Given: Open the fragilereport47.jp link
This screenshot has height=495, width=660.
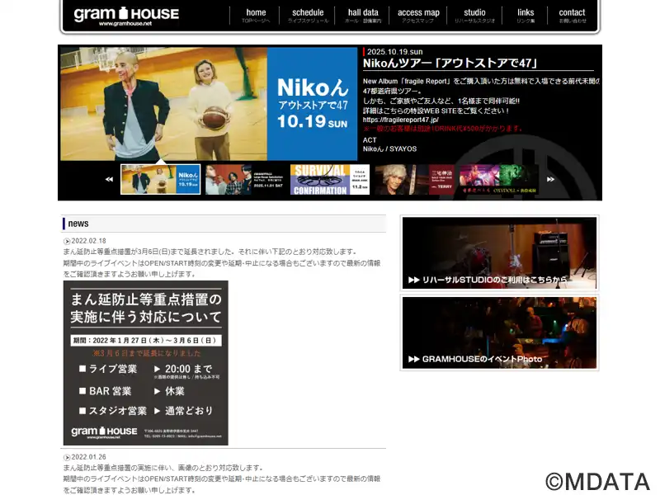Looking at the screenshot, I should coord(401,120).
